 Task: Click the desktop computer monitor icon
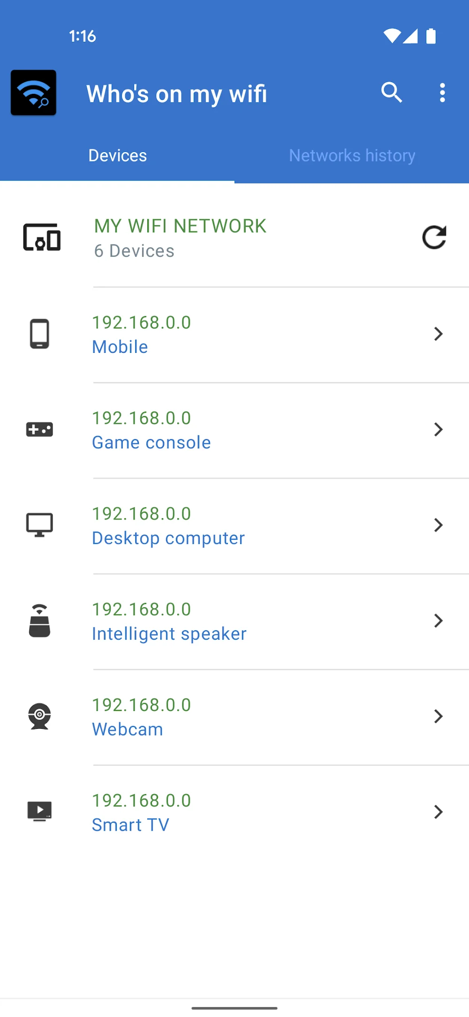tap(40, 525)
